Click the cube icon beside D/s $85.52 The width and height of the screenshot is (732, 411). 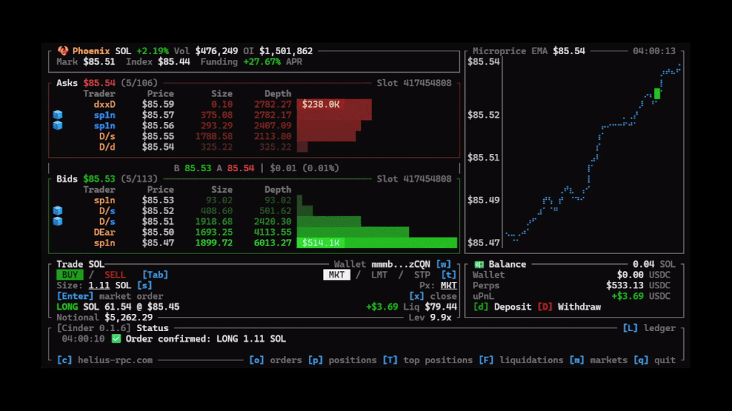pyautogui.click(x=57, y=210)
